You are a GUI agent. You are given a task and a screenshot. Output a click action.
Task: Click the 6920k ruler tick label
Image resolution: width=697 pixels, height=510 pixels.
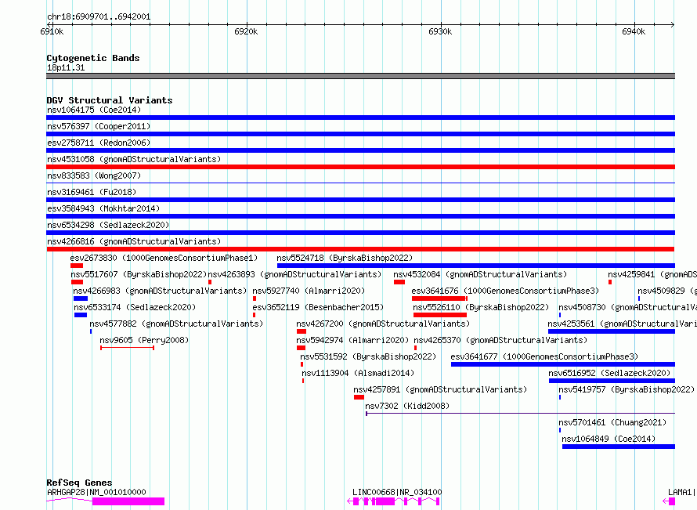pyautogui.click(x=246, y=31)
